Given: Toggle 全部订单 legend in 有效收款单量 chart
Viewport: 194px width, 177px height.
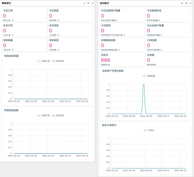Looking at the screenshot, I should 43,61.
